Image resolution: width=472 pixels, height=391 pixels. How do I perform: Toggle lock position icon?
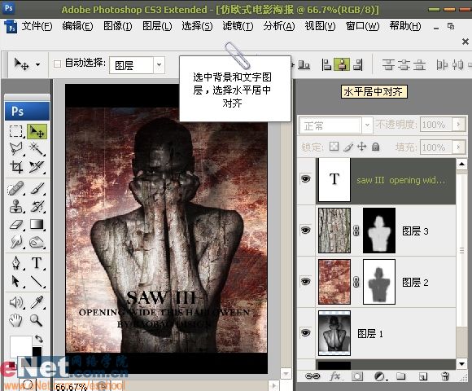(362, 147)
